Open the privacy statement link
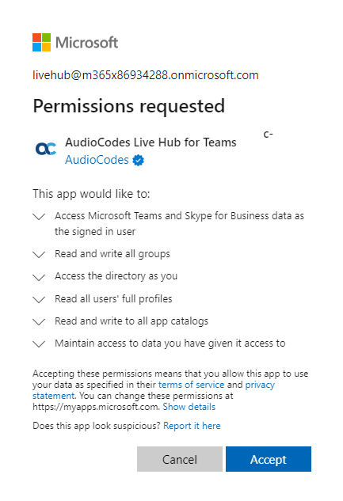 pos(260,385)
